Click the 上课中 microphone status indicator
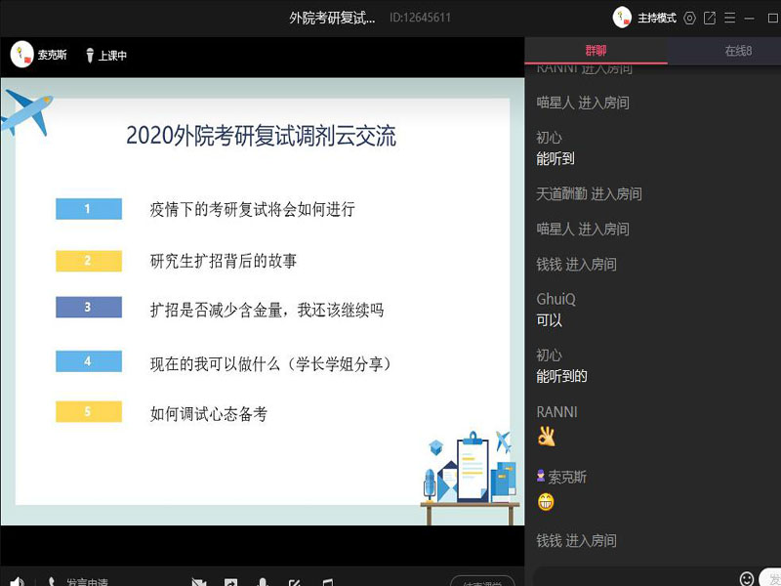Image resolution: width=781 pixels, height=586 pixels. 105,56
